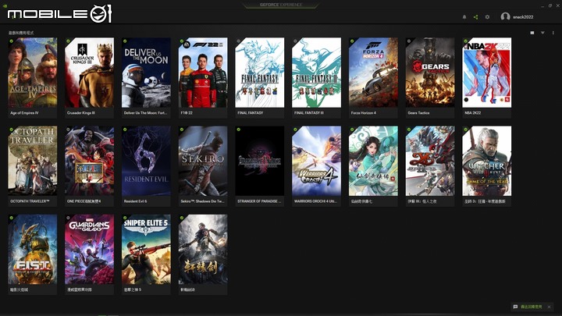Open account name snack2022
Viewport: 562px width, 316px height.
click(523, 17)
